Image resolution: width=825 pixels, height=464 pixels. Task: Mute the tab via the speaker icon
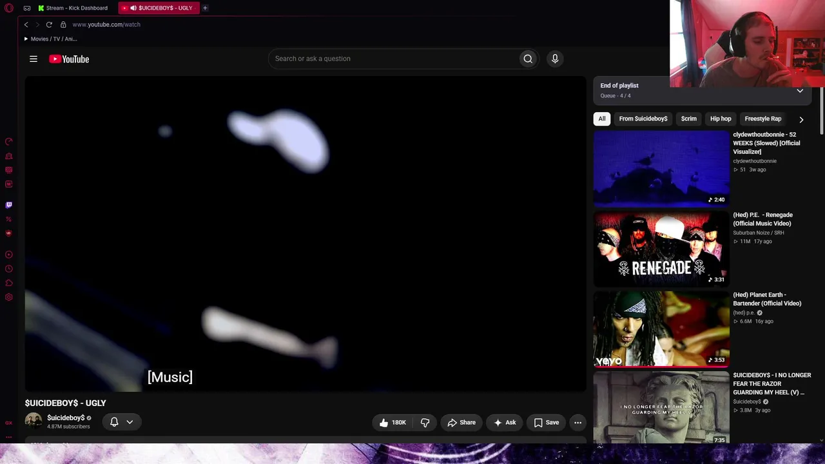pyautogui.click(x=133, y=8)
